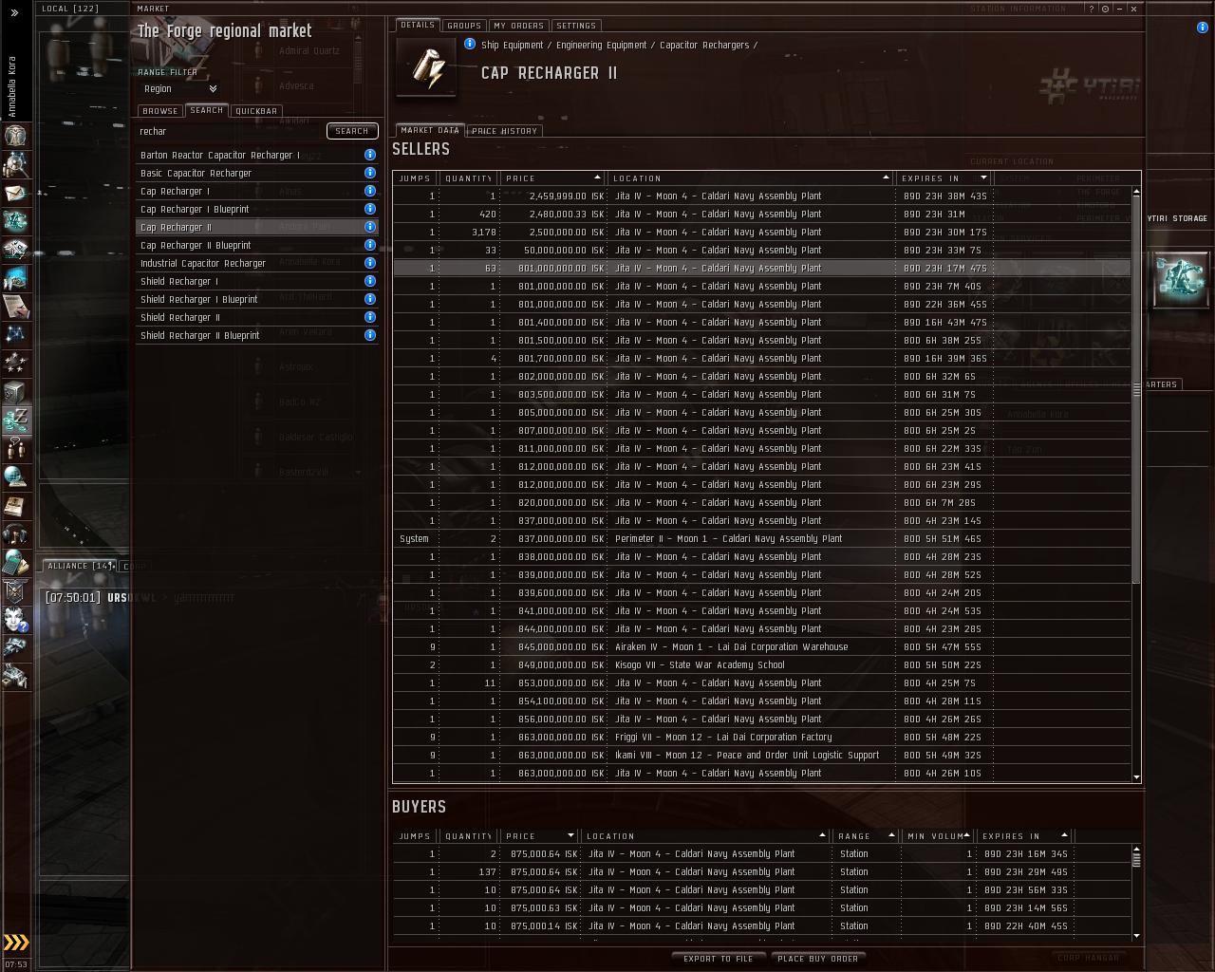Open the star map constellation icon
Screen dimensions: 1215x972
(x=16, y=335)
